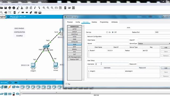Screen dimensions: 170x96
Task: Click the Power Cycle Devices button
Action: click(x=10, y=83)
